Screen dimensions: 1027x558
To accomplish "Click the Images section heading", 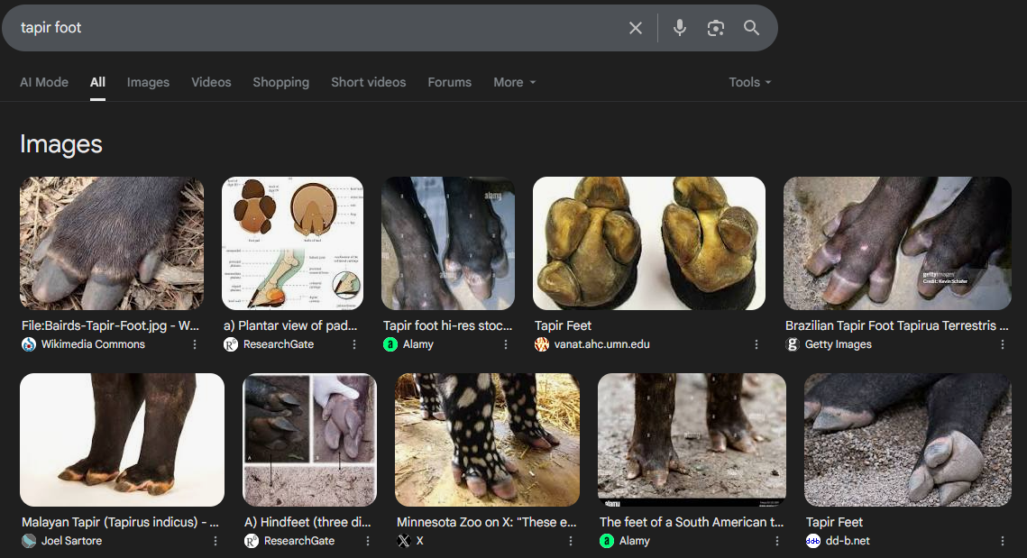I will tap(61, 144).
